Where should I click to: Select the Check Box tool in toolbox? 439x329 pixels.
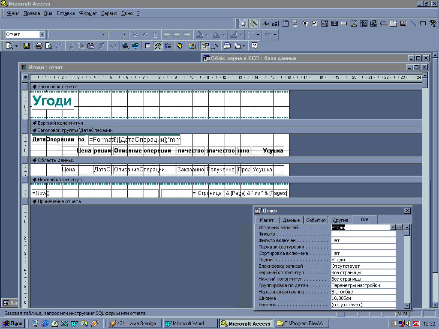tap(315, 24)
